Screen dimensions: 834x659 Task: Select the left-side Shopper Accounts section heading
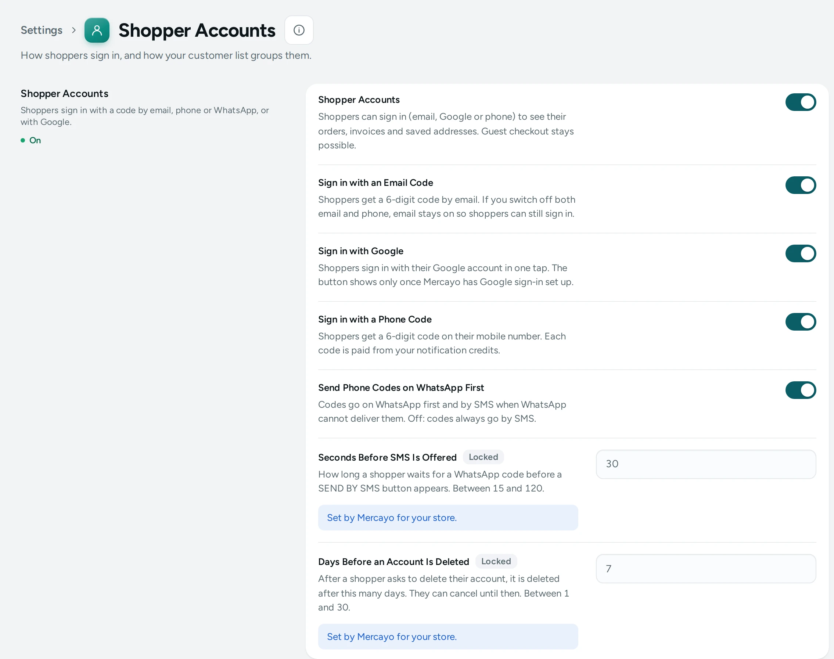tap(64, 94)
